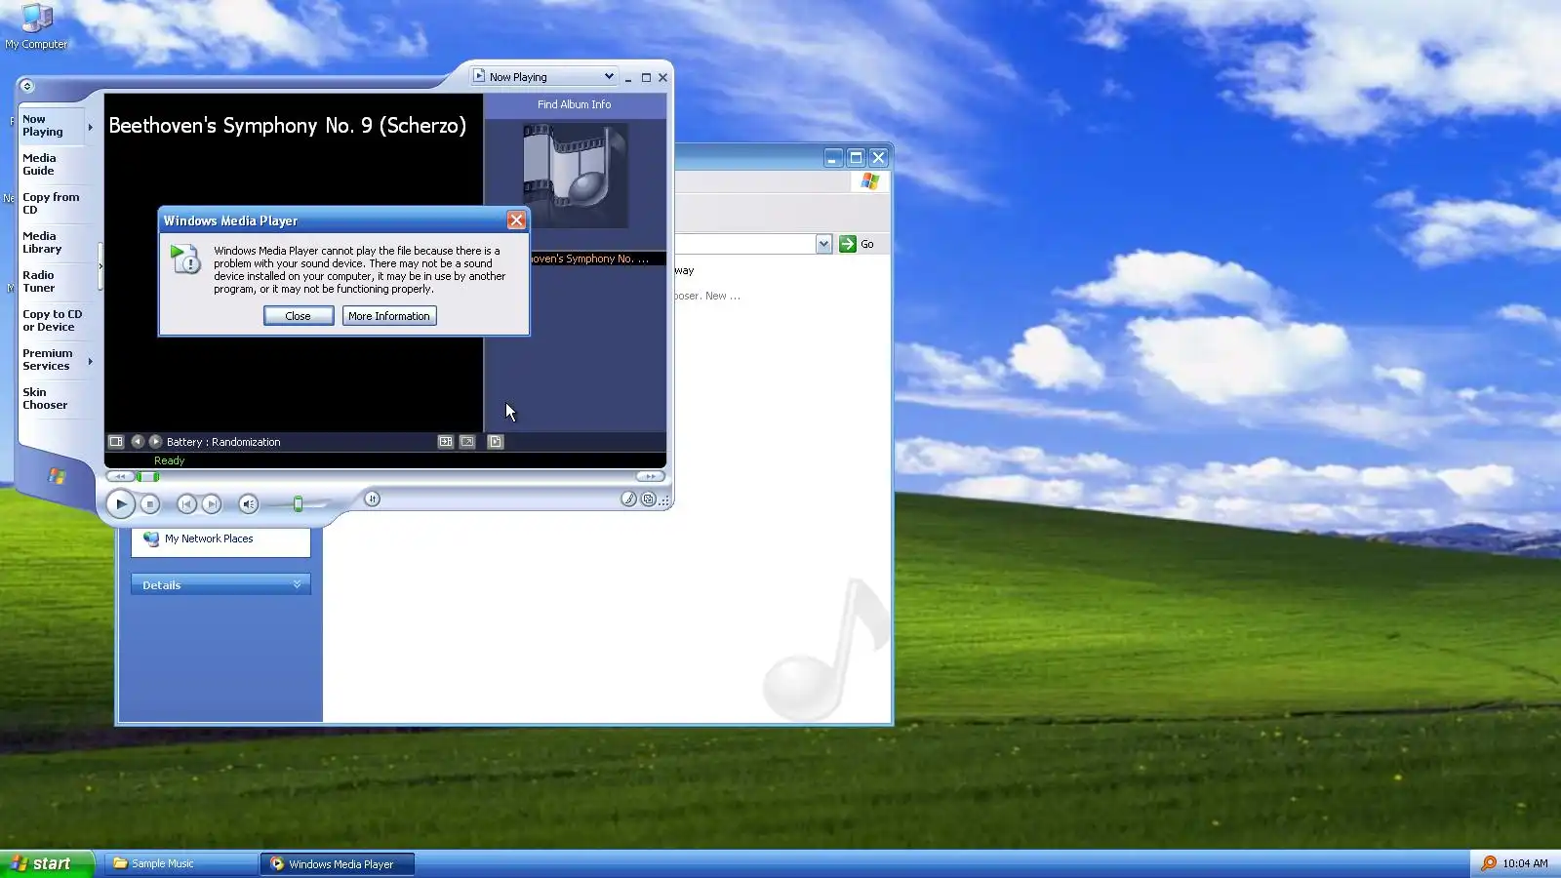Open My Network Places in Sample Music
Image resolution: width=1561 pixels, height=878 pixels.
(208, 539)
